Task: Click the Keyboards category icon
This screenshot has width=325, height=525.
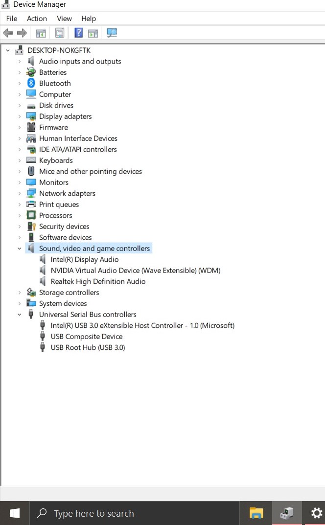Action: point(31,160)
